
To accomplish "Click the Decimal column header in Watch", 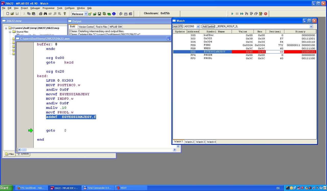I will tap(275, 32).
